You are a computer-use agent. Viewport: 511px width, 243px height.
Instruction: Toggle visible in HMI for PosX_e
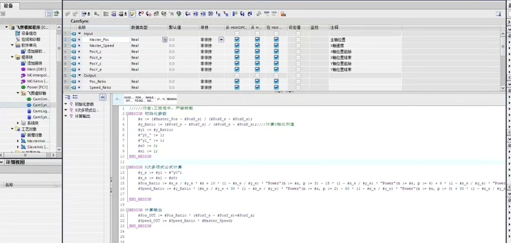(276, 57)
